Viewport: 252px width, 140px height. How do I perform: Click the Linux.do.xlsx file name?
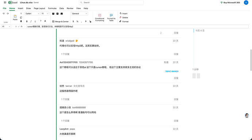click(26, 3)
